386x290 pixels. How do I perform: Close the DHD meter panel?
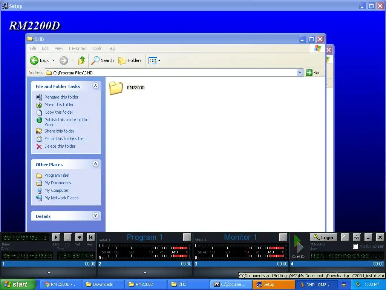(x=380, y=237)
